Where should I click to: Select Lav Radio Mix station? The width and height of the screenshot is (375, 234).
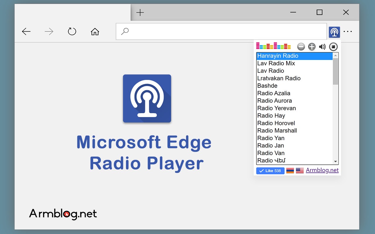click(294, 63)
